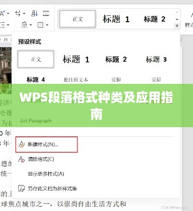
Task: Click the text direction icon in toolbar
Action: coord(18,13)
